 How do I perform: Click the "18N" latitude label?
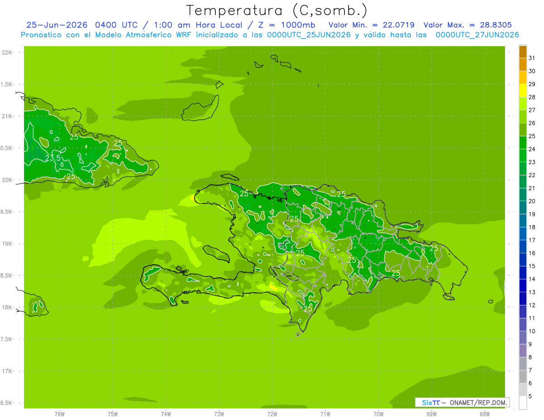pos(8,307)
